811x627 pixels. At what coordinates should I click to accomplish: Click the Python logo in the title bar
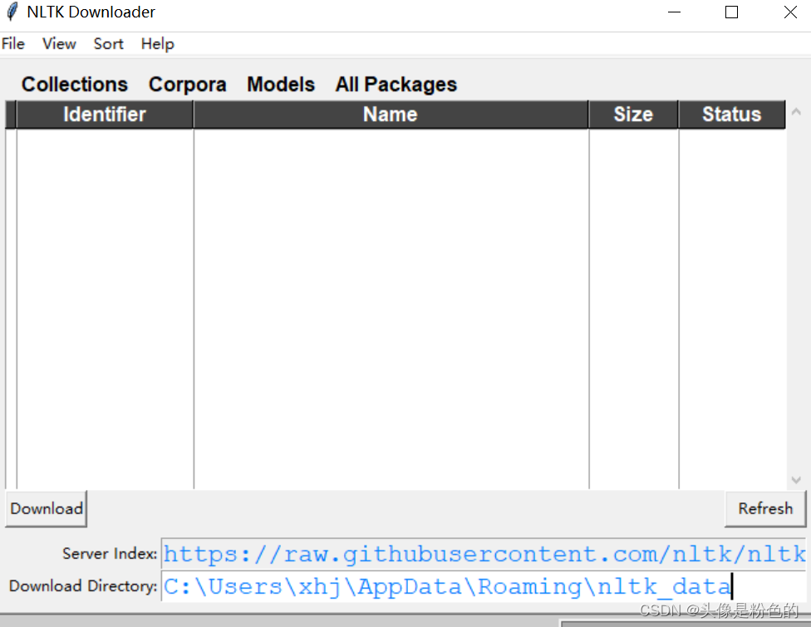(x=12, y=12)
